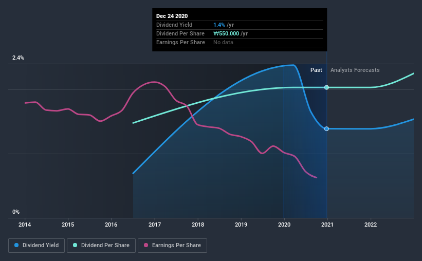Screen dimensions: 422x261
Task: Click the 2014 x-axis label
Action: pos(25,225)
